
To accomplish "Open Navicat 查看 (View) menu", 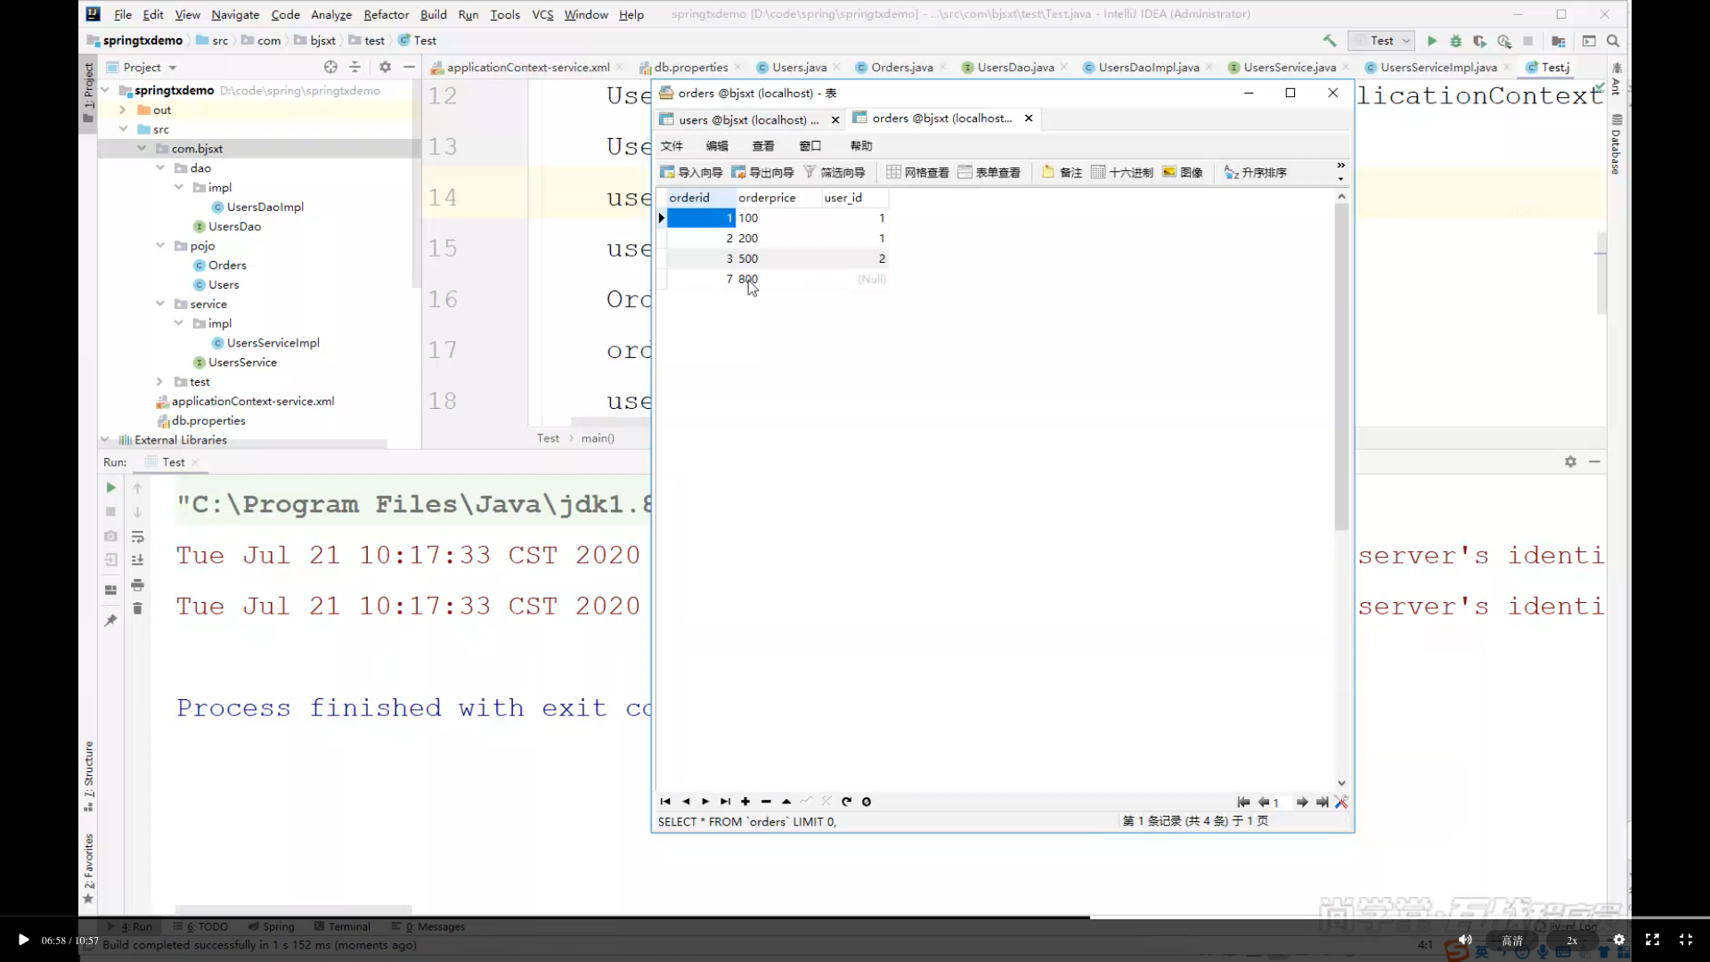I will point(763,146).
